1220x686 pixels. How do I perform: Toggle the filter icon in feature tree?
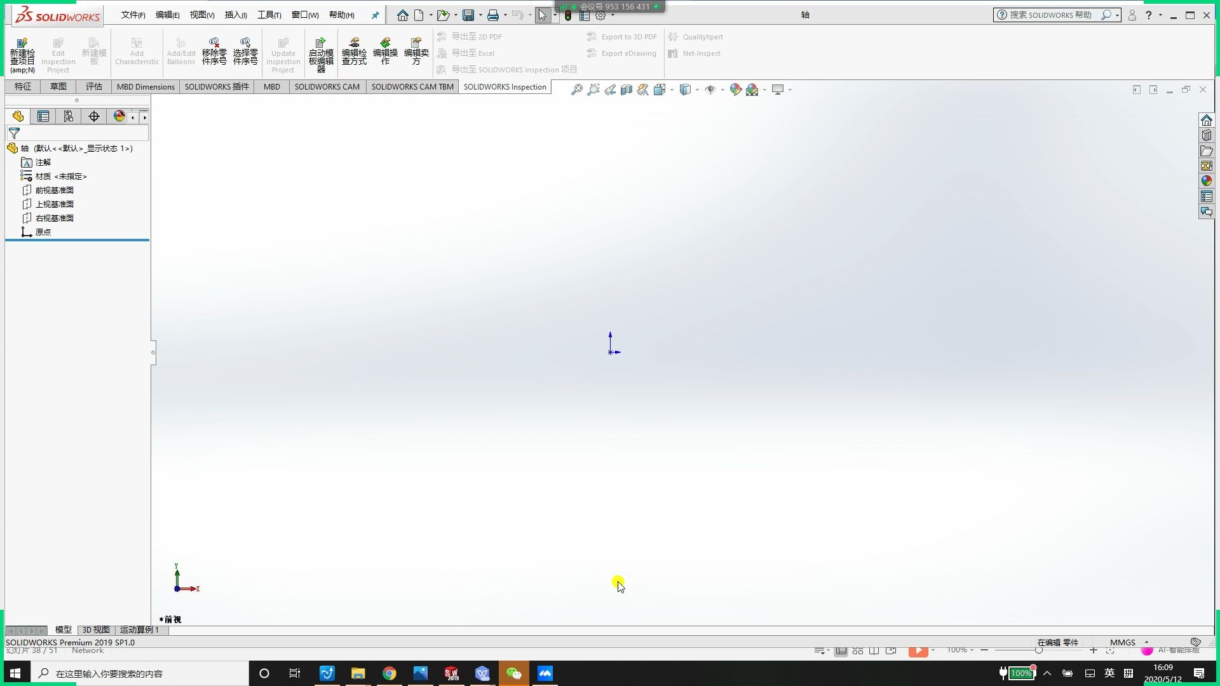[x=13, y=132]
